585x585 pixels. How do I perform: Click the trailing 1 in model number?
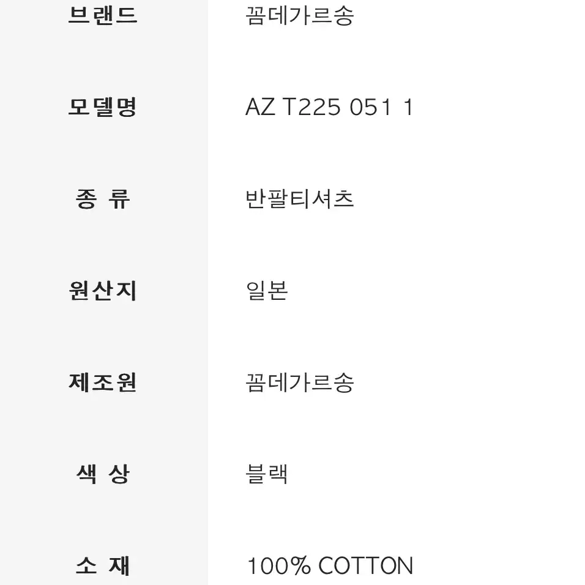pos(409,107)
